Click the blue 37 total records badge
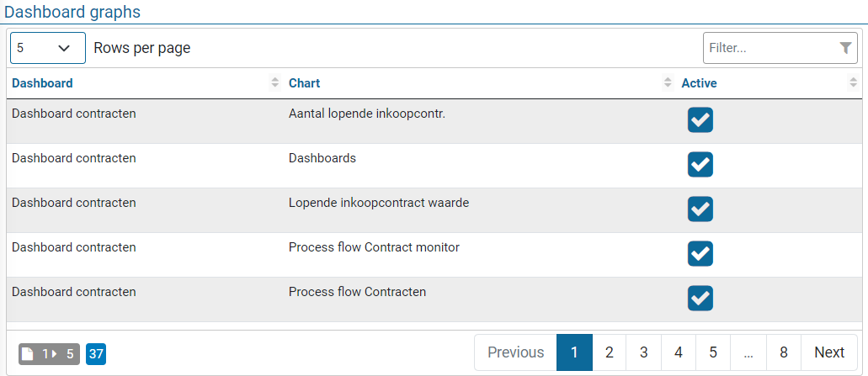The width and height of the screenshot is (868, 376). (x=96, y=354)
